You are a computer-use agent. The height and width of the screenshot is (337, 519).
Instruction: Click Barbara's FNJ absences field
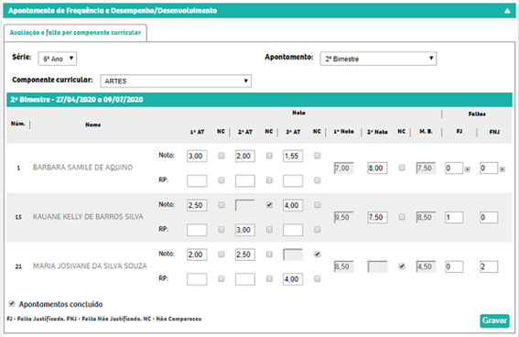pyautogui.click(x=489, y=168)
